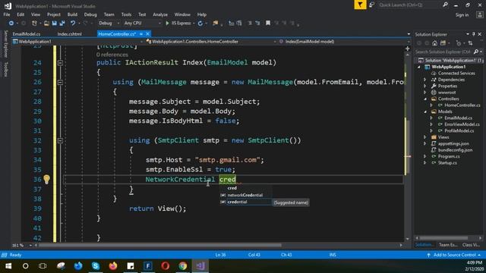Screen dimensions: 486x273
Task: Switch to the Team Explorer bottom tab
Action: point(448,245)
